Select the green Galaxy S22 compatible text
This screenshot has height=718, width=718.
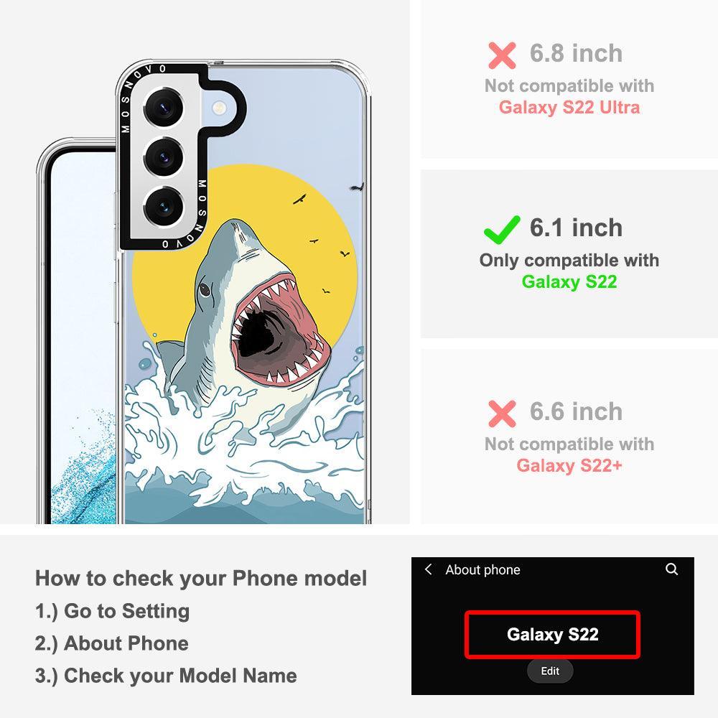569,281
